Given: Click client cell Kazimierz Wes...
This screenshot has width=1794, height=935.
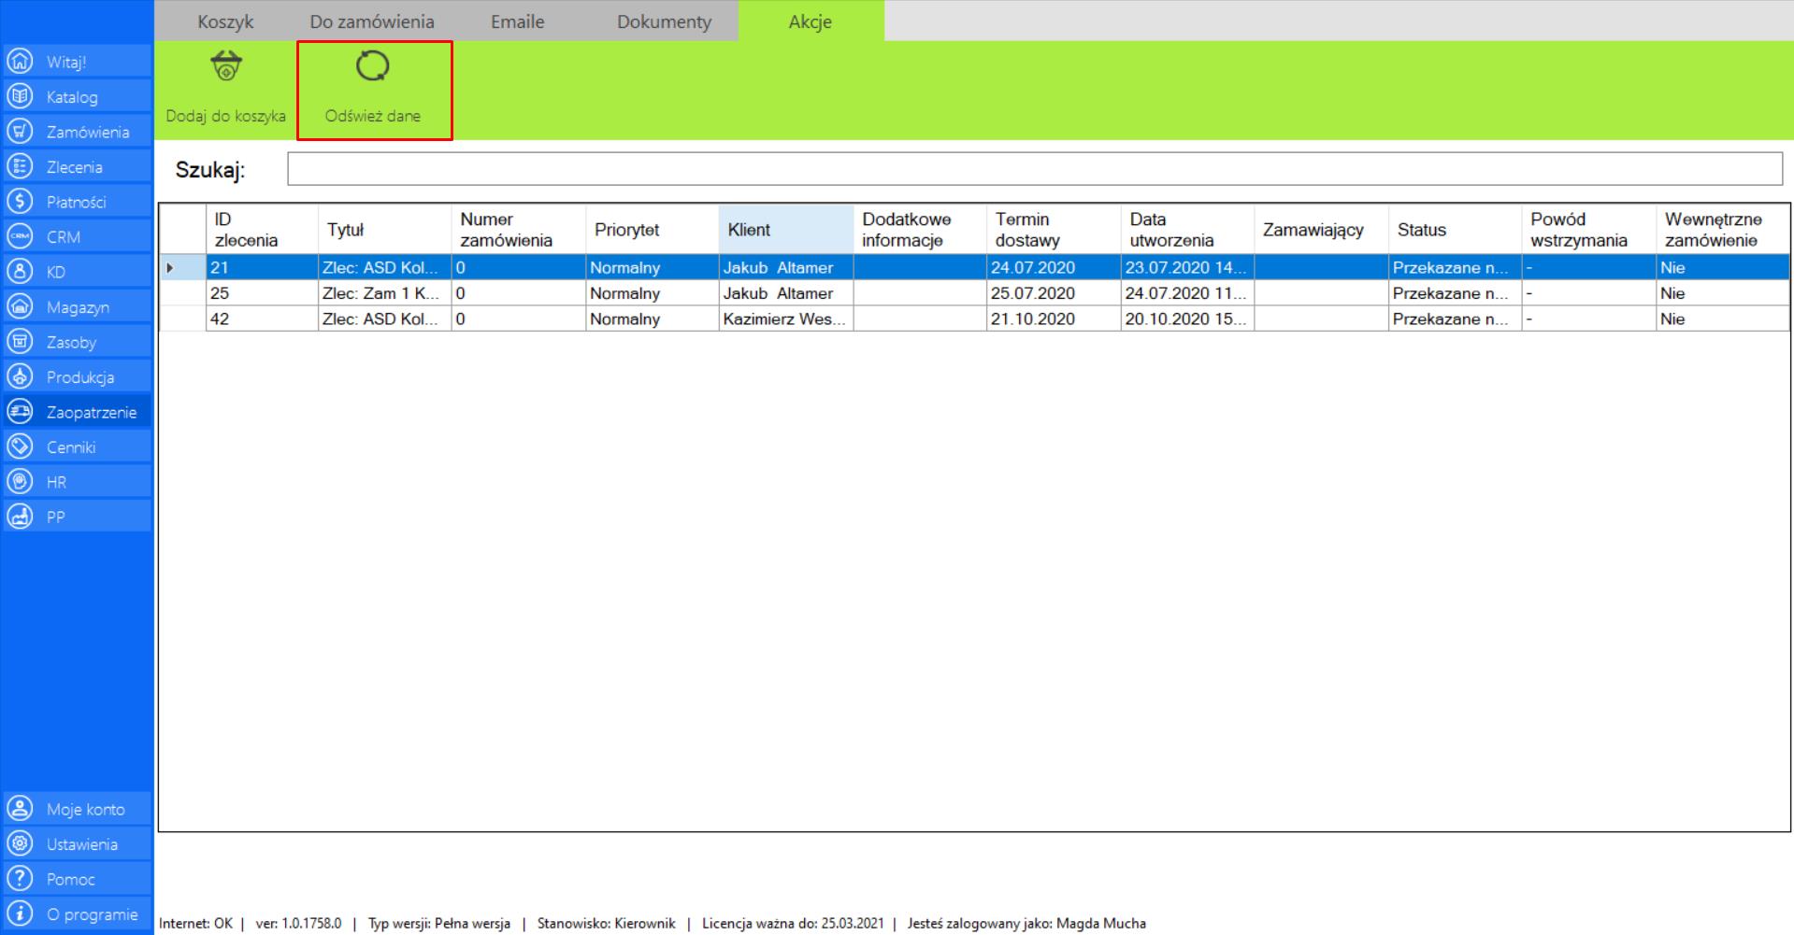Looking at the screenshot, I should [x=785, y=319].
